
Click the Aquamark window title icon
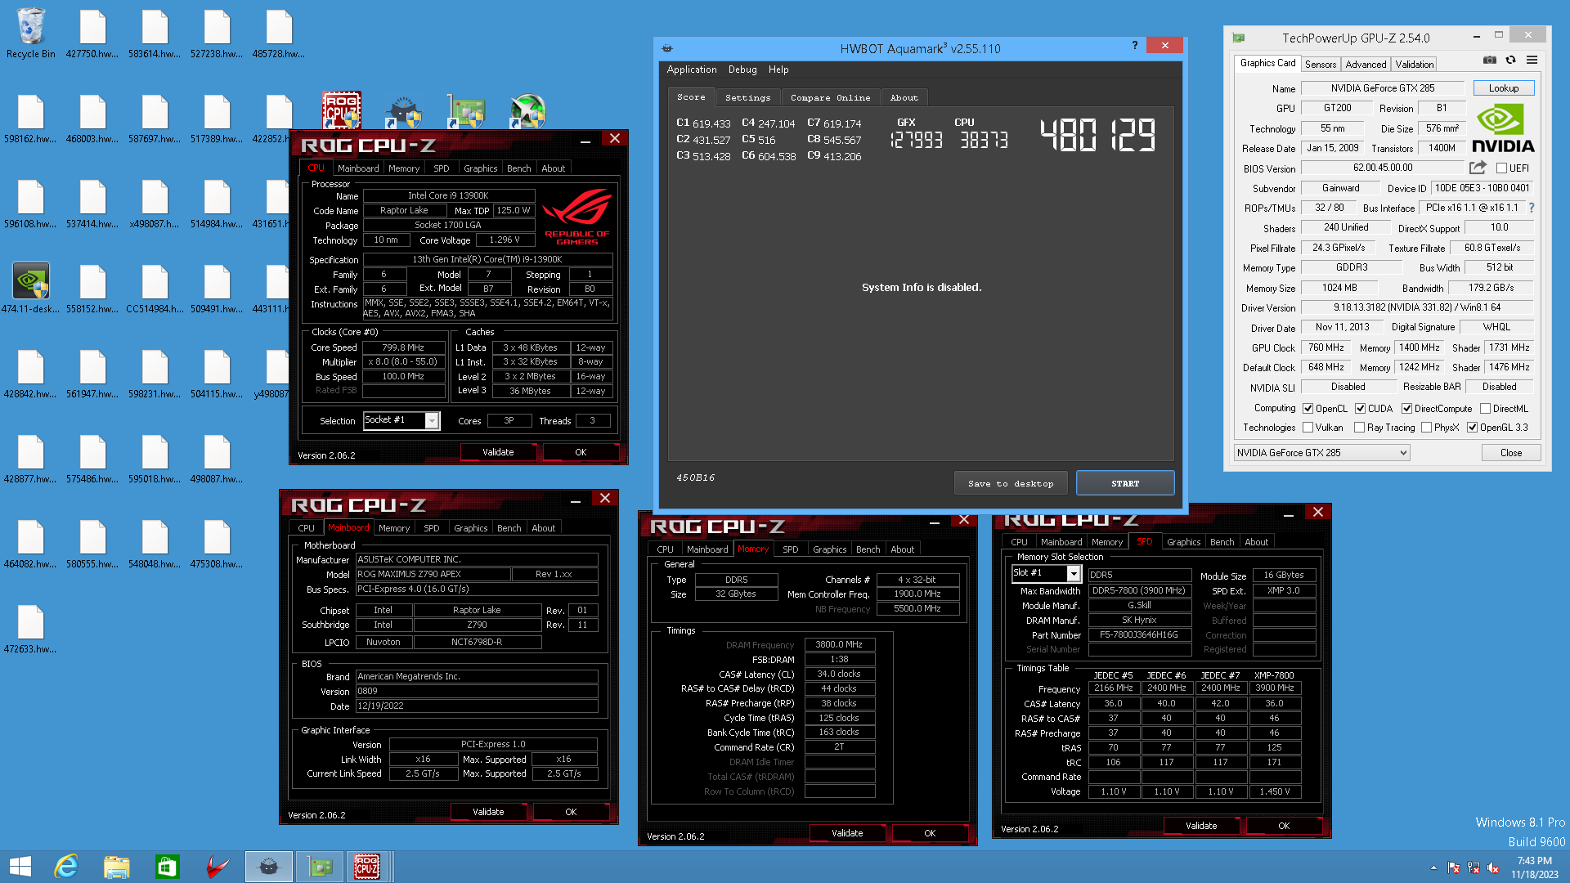[x=667, y=48]
